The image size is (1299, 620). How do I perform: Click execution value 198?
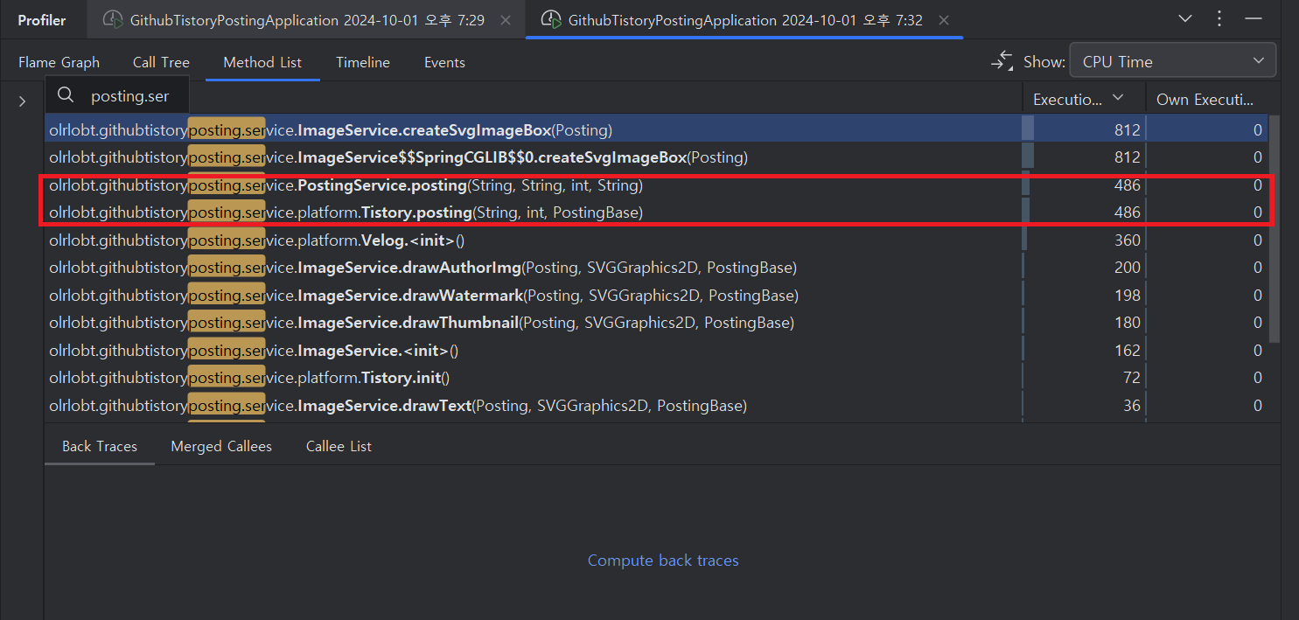1128,296
